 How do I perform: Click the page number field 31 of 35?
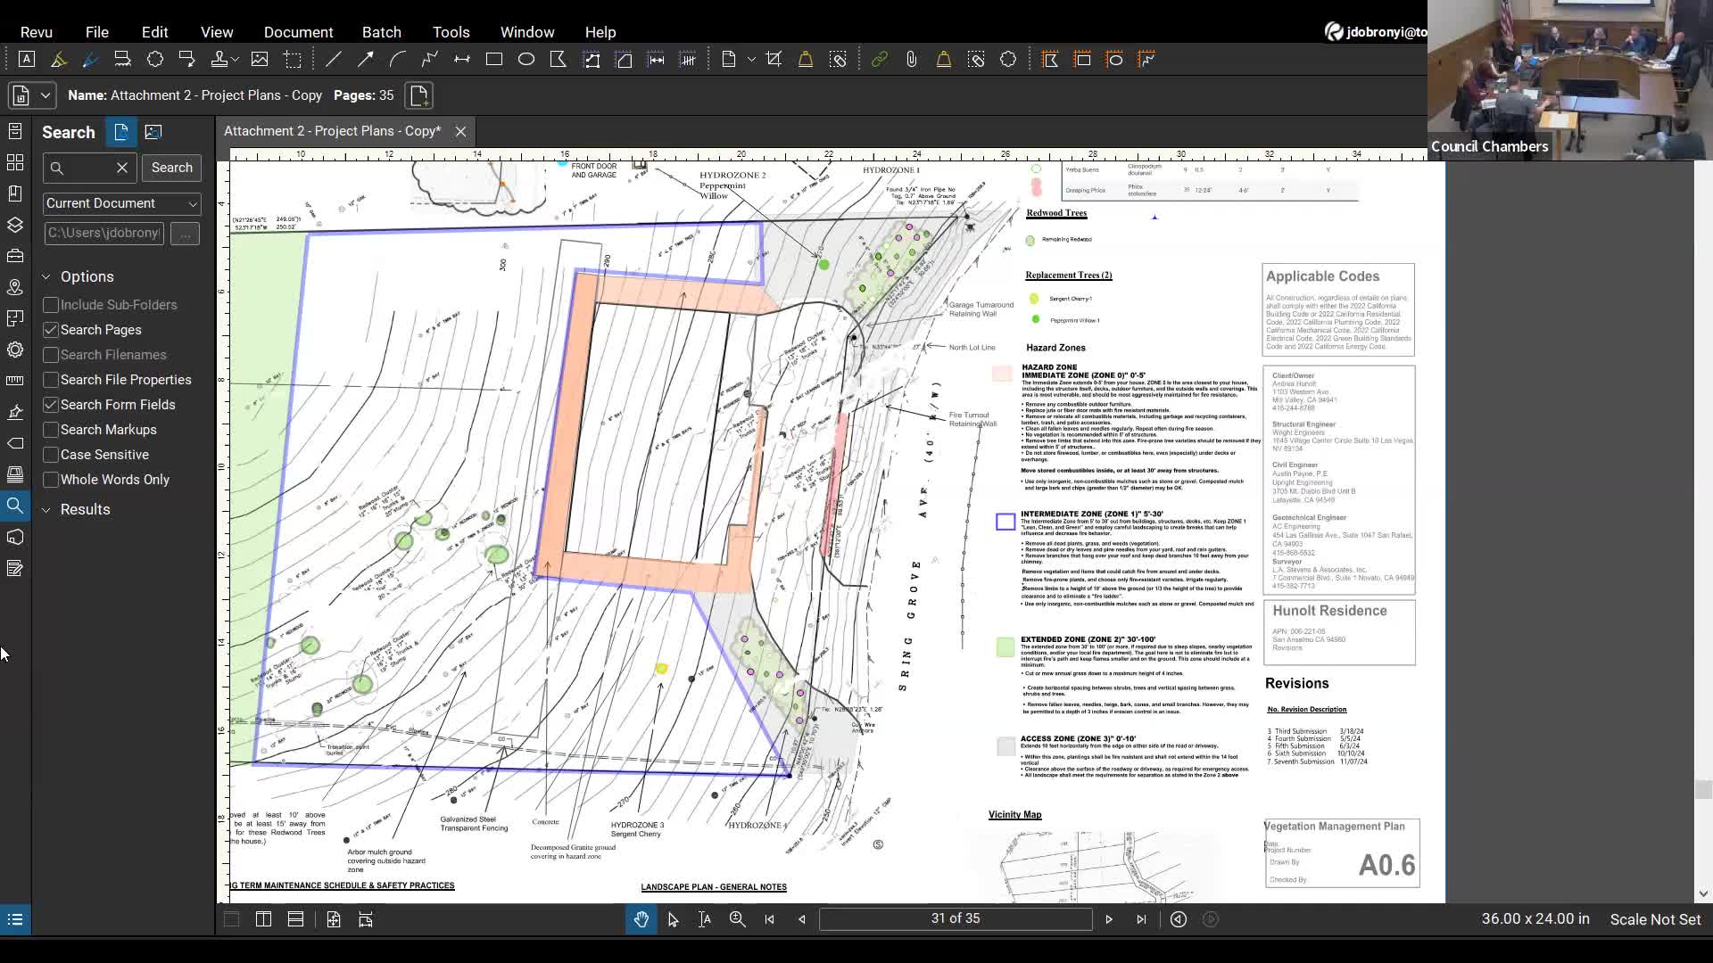point(956,918)
